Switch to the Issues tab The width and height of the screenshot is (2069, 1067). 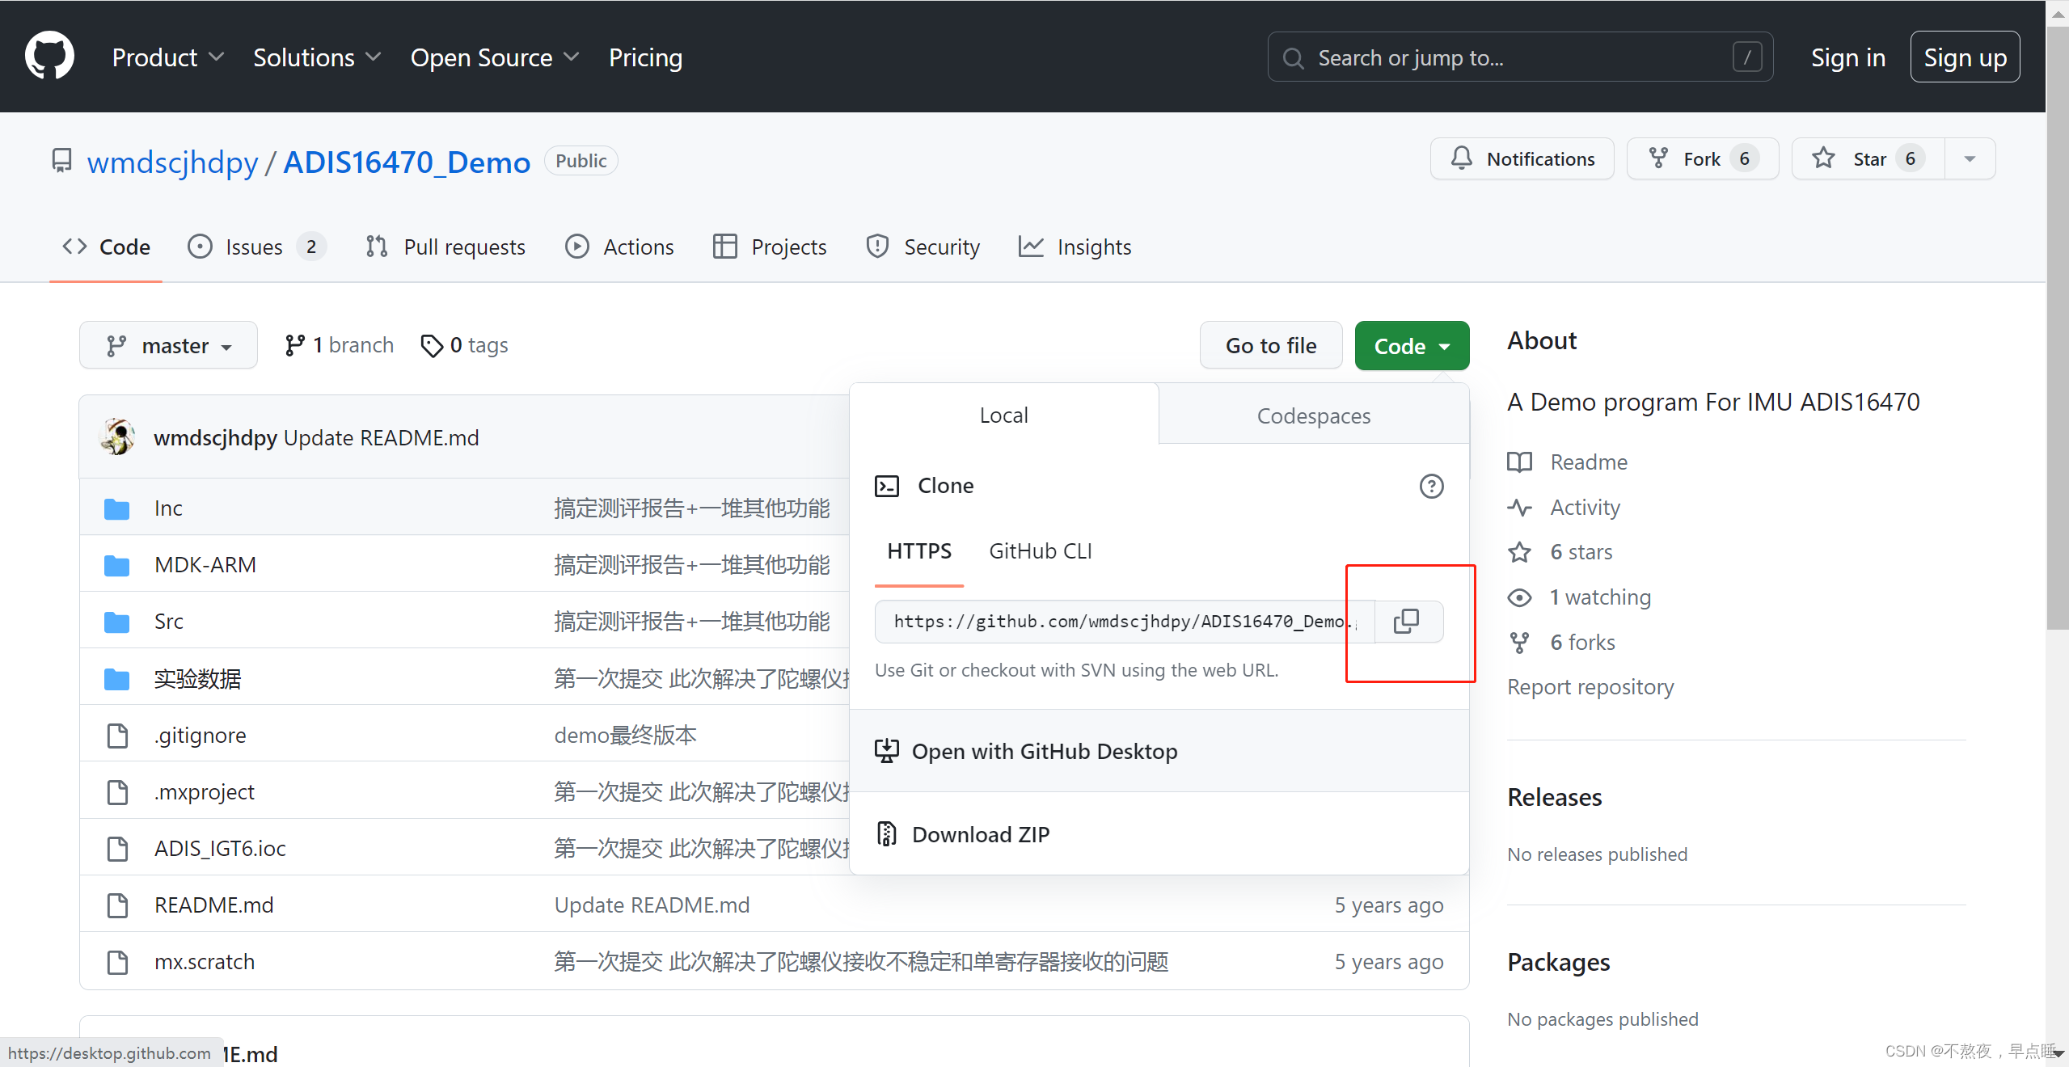tap(256, 247)
